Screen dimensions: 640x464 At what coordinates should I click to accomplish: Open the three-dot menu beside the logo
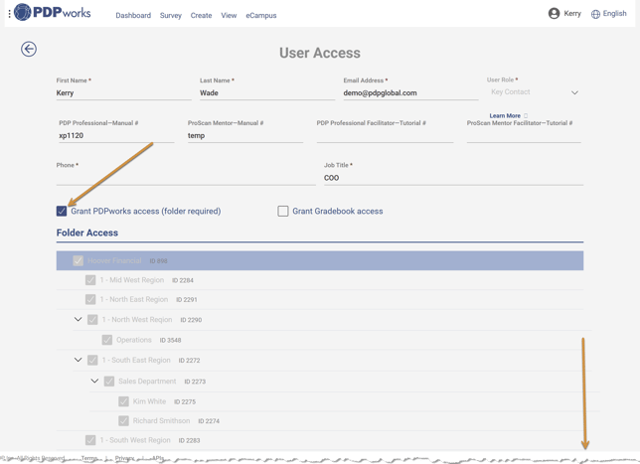(9, 15)
